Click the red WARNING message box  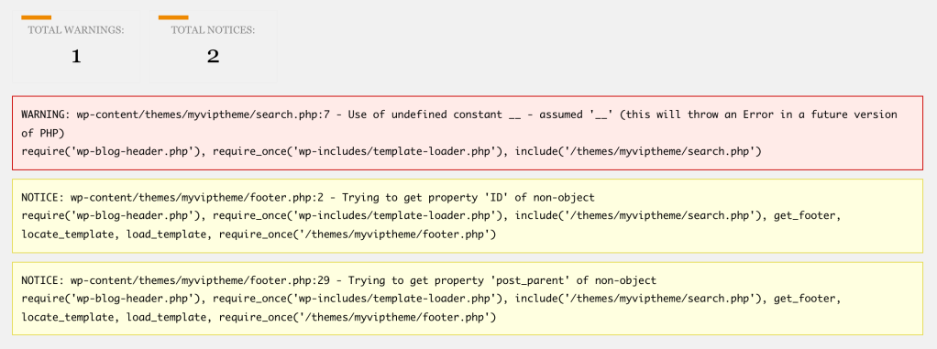(468, 133)
